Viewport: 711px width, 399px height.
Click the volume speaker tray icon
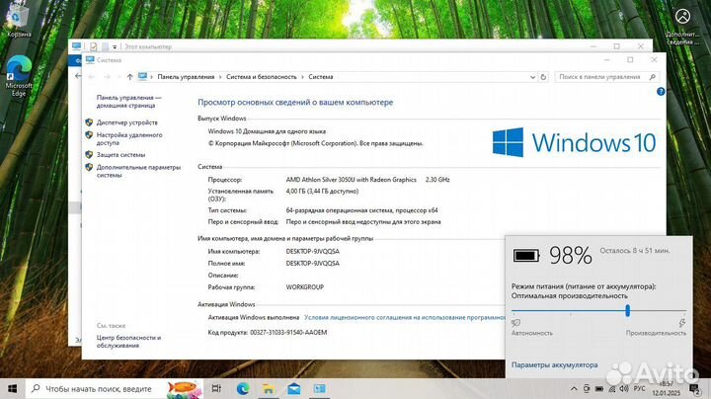click(624, 388)
